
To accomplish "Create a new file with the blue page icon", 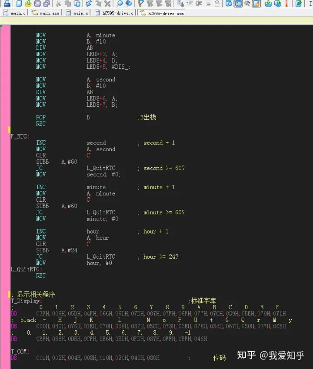I will pos(19,3).
